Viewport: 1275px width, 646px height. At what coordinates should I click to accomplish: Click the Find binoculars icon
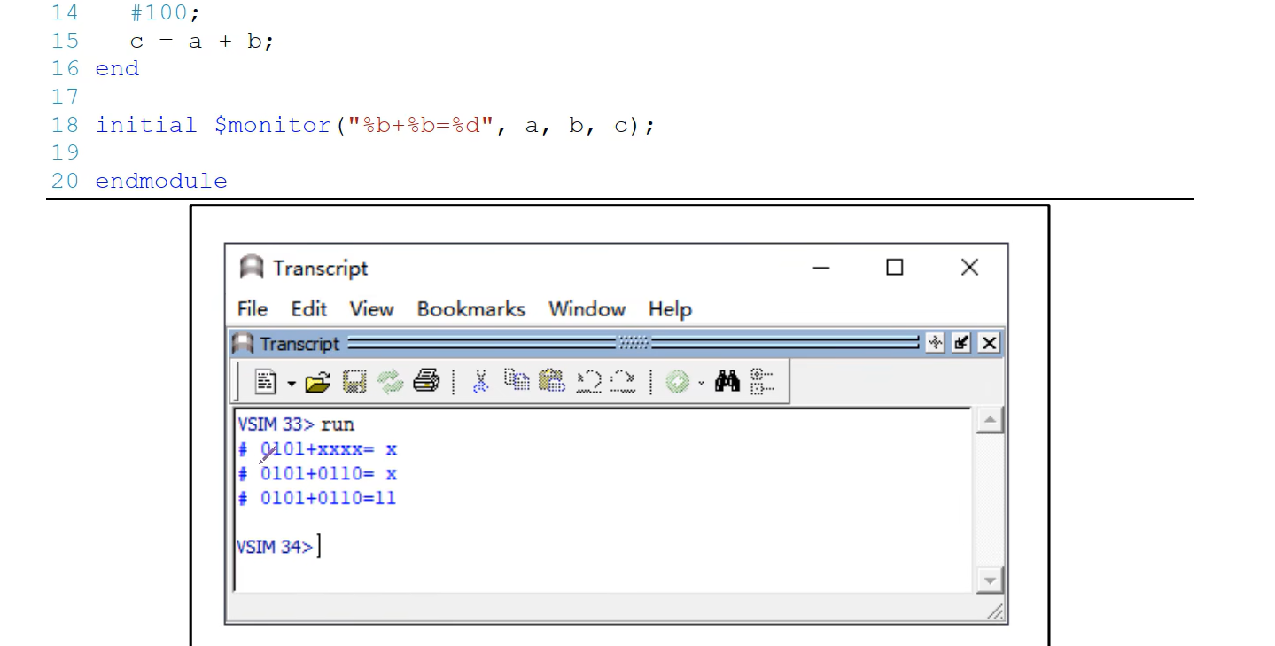click(x=727, y=382)
